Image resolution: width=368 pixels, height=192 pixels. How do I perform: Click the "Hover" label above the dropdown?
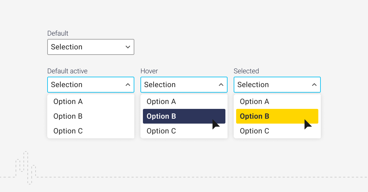149,71
